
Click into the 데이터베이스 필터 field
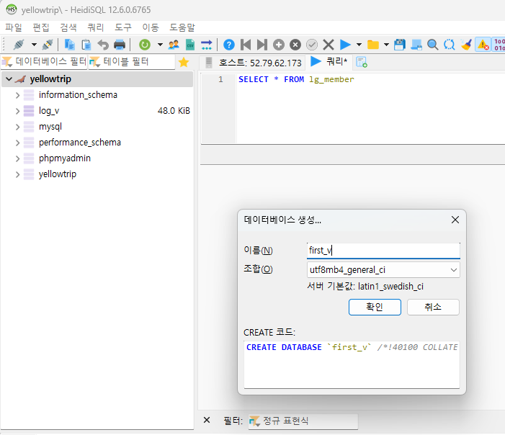pos(44,61)
